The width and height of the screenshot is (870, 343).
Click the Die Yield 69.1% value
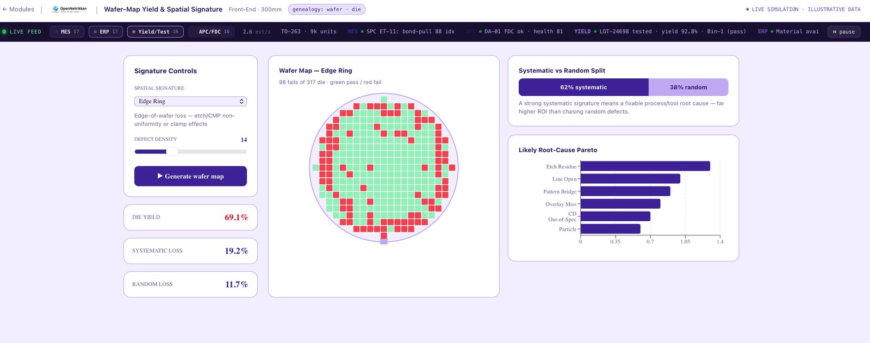click(x=236, y=217)
